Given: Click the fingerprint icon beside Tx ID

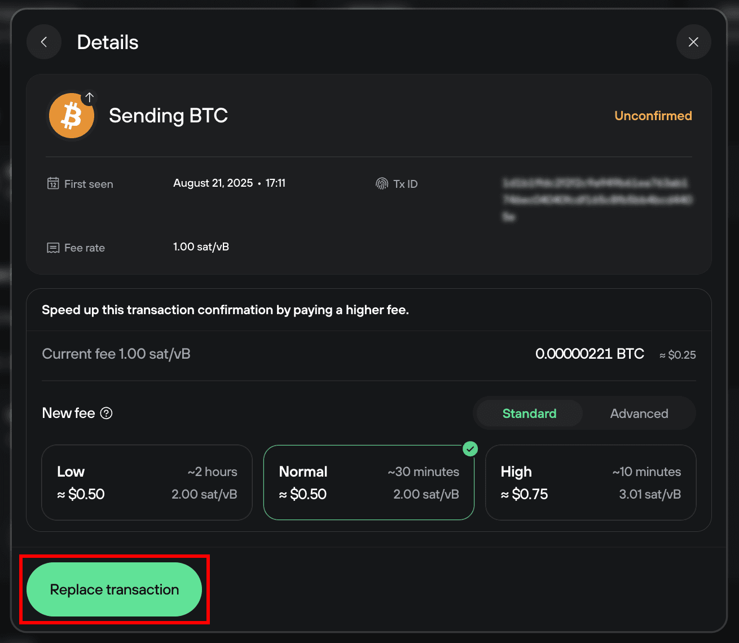Looking at the screenshot, I should click(x=382, y=183).
